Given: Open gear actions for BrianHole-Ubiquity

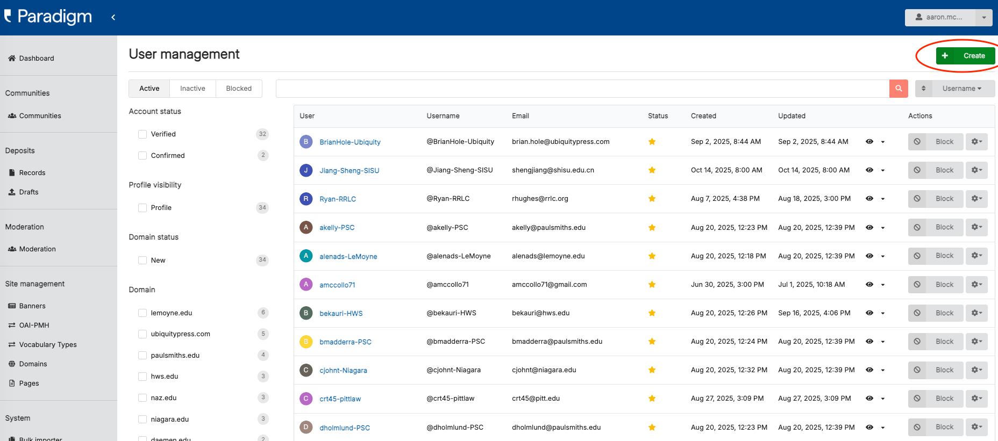Looking at the screenshot, I should 976,142.
